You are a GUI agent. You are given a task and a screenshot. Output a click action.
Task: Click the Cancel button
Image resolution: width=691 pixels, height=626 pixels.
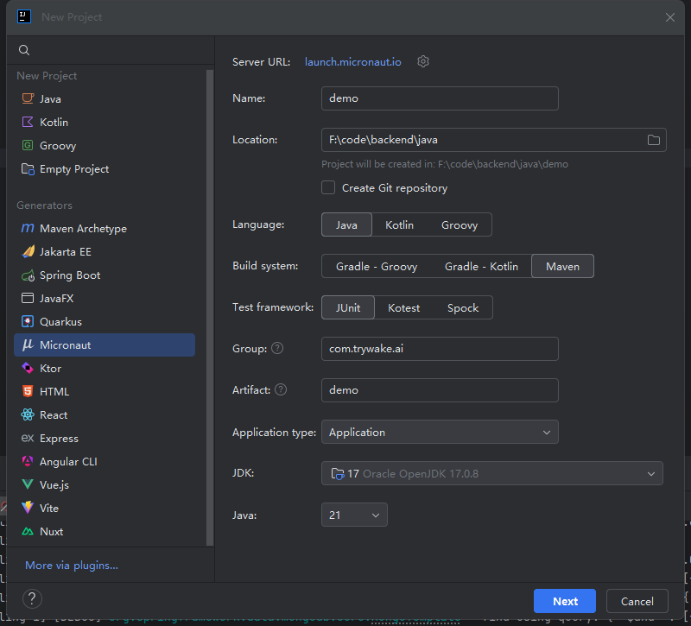(x=637, y=601)
